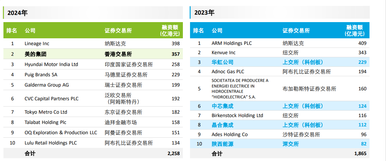Screen dimensions: 386x161
Task: Select Puig Brands SA cell
Action: pos(41,75)
